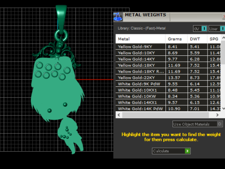Select the White Gold:10KX1 row
Image resolution: width=225 pixels, height=169 pixels.
pyautogui.click(x=168, y=90)
